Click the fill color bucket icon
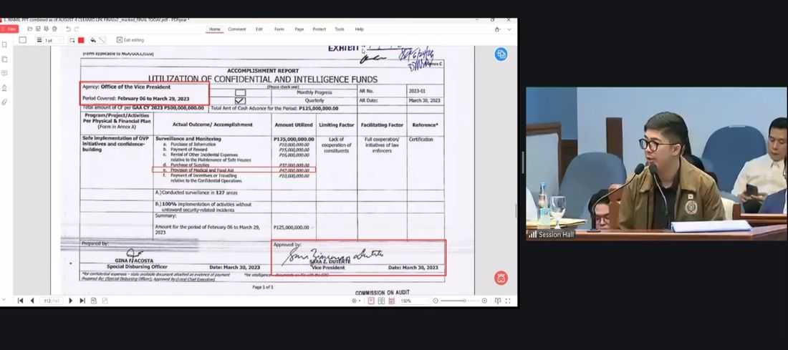Viewport: 788px width, 350px height. pyautogui.click(x=93, y=40)
